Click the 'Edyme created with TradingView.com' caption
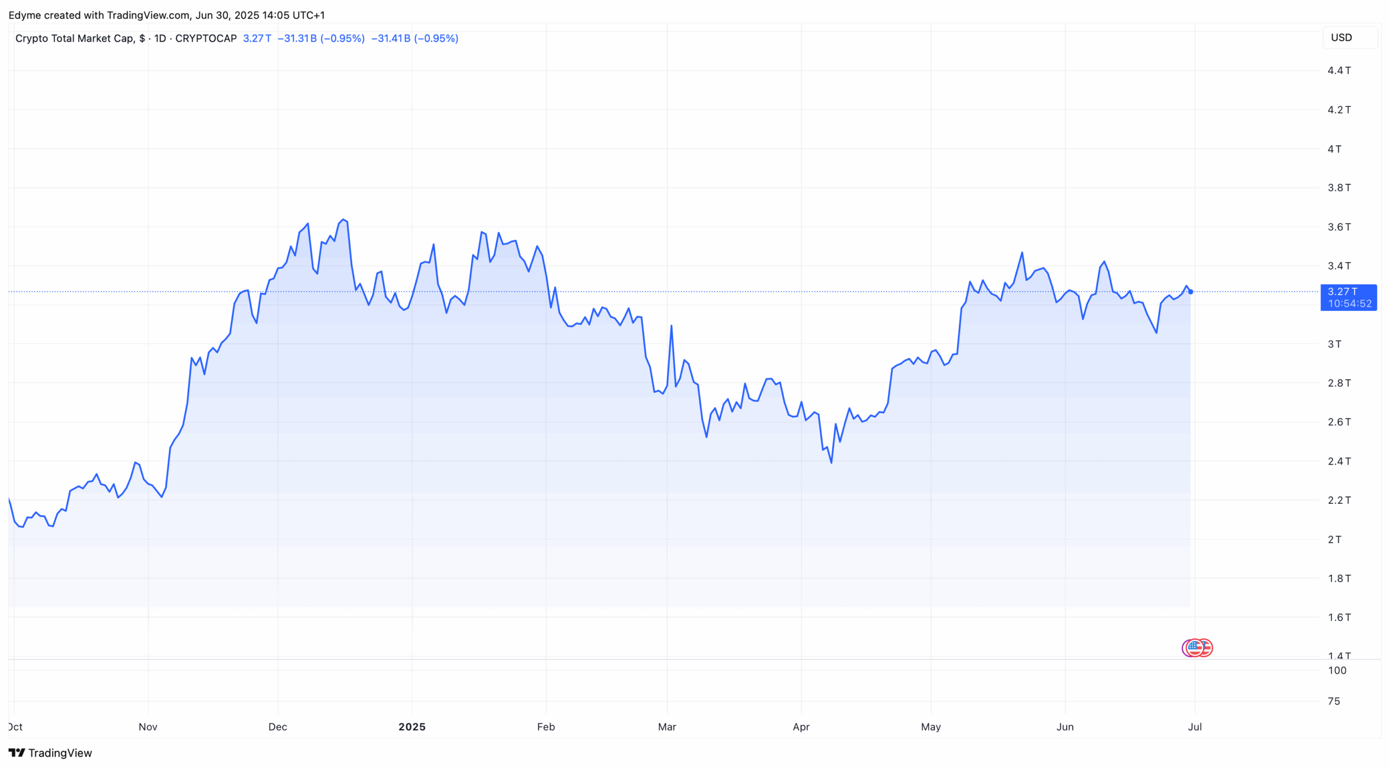The height and width of the screenshot is (768, 1390). [x=167, y=15]
